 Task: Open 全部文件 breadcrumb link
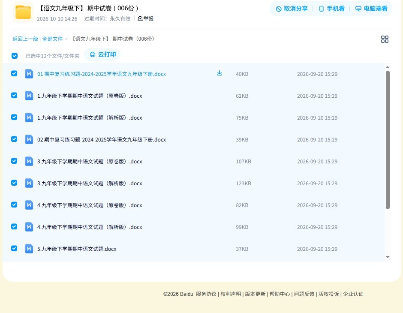pyautogui.click(x=52, y=39)
